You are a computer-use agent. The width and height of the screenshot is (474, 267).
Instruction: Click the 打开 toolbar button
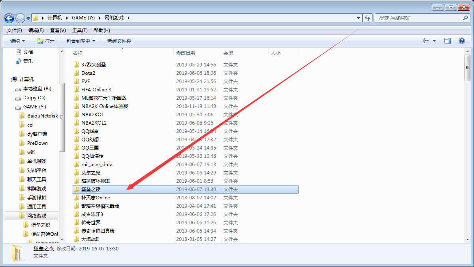[x=45, y=41]
